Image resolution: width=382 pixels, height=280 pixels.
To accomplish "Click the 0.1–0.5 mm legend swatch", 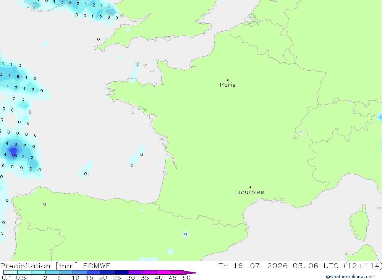I will tap(10, 272).
